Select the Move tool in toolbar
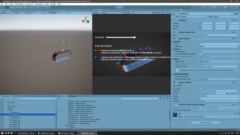The width and height of the screenshot is (240, 135). pos(7,7)
